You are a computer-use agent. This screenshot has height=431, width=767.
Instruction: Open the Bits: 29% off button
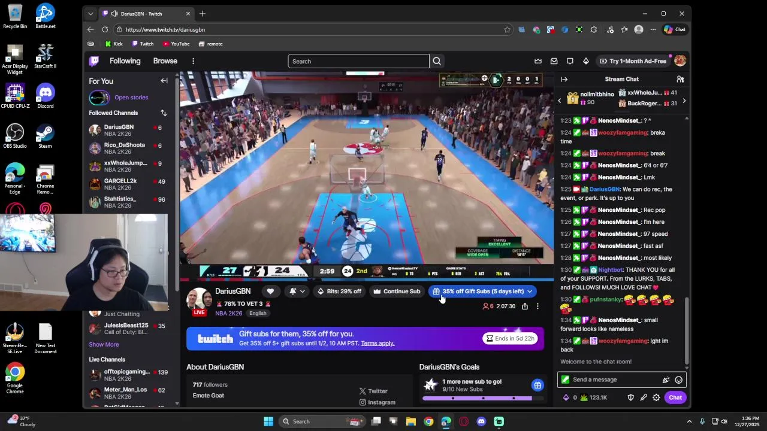[x=339, y=292]
